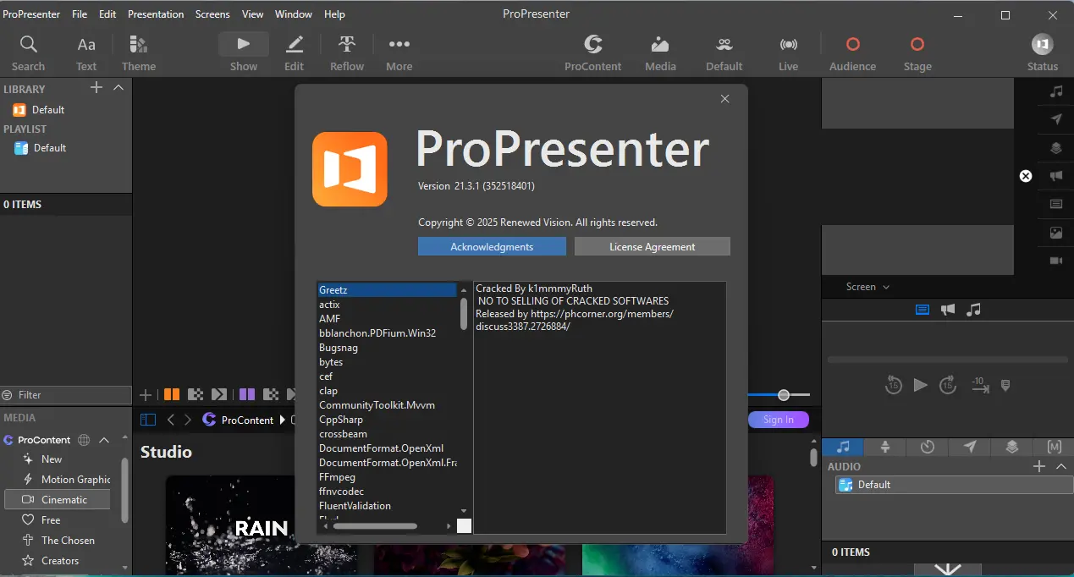Viewport: 1074px width, 577px height.
Task: Open the ProContent toolbar button
Action: coord(593,53)
